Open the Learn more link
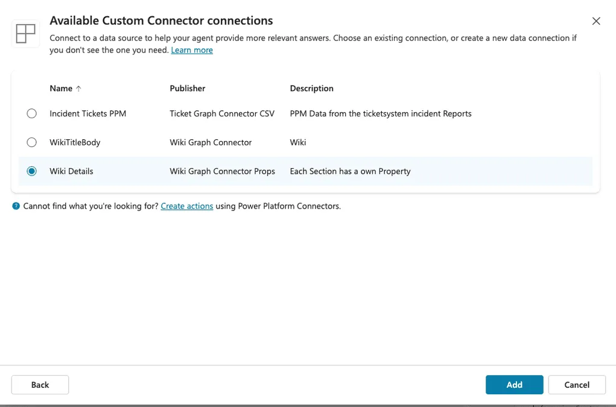The height and width of the screenshot is (407, 616). (192, 49)
